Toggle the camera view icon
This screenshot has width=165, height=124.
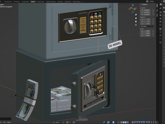tap(136, 21)
